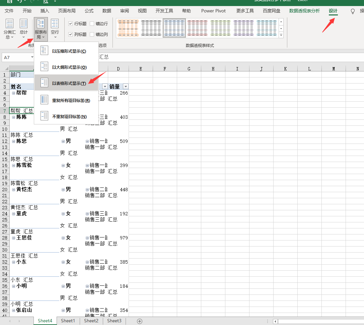Collapse 销售一部 group in row 12
The height and width of the screenshot is (325, 364).
(87, 141)
